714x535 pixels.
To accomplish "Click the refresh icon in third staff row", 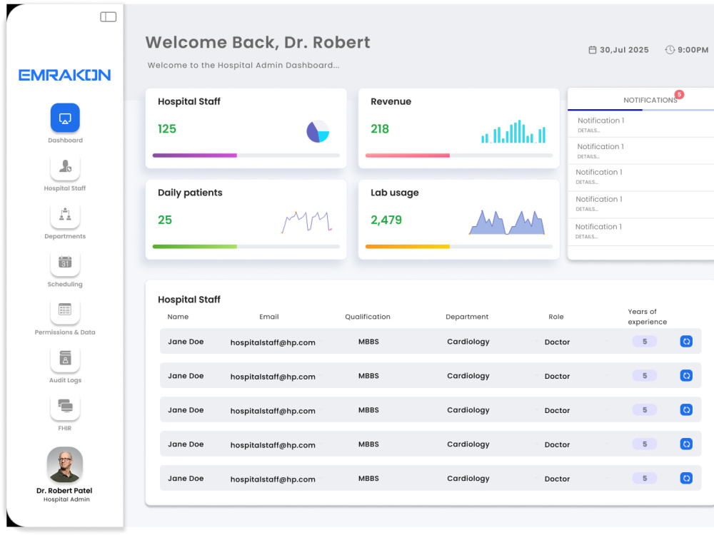I will 686,410.
